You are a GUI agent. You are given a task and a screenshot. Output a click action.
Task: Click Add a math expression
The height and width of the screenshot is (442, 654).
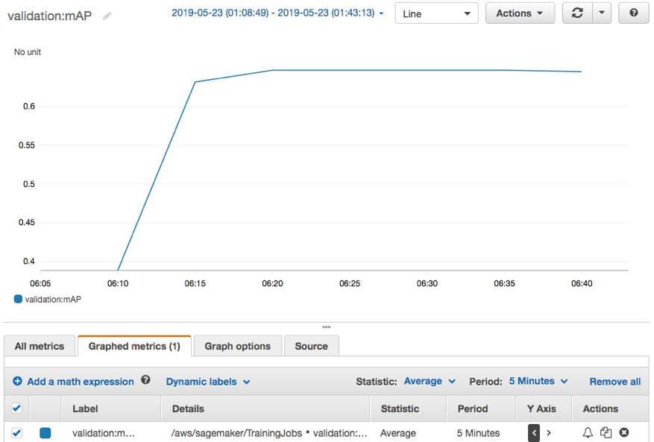pos(75,381)
